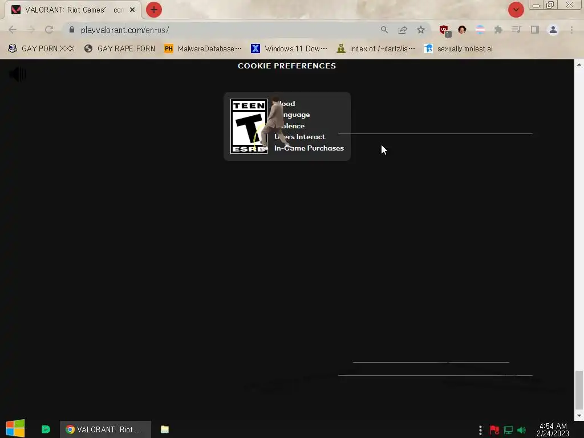Open the Chrome profile avatar menu
584x438 pixels.
click(553, 30)
